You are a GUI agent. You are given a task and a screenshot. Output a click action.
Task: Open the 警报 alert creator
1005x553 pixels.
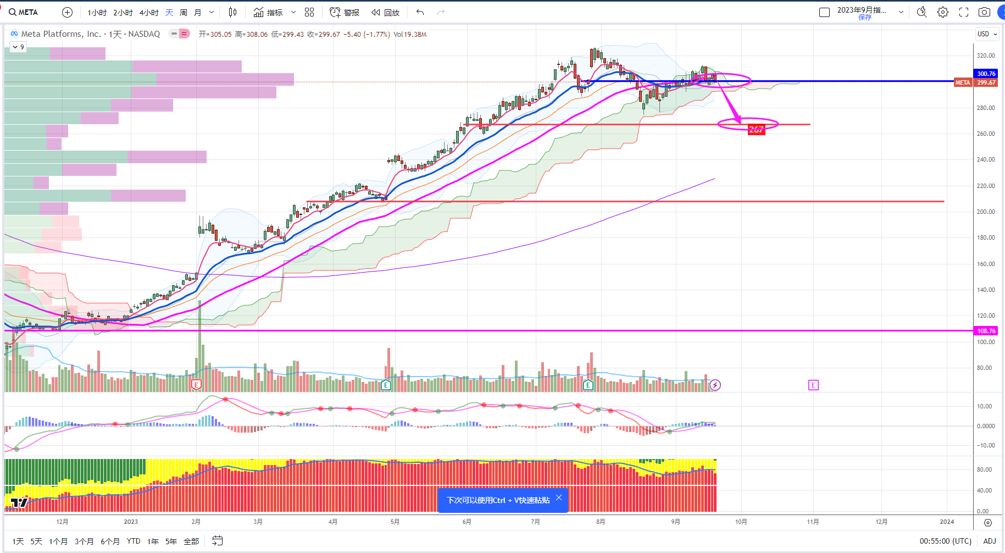point(345,12)
